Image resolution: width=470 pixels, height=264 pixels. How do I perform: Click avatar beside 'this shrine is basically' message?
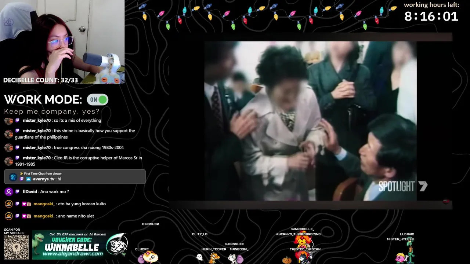tap(9, 134)
